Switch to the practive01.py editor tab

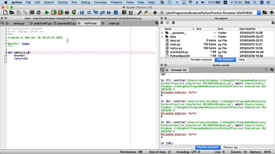[x=43, y=24]
